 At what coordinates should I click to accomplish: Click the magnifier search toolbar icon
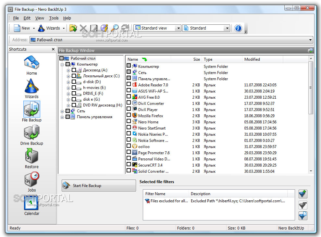coord(116,28)
